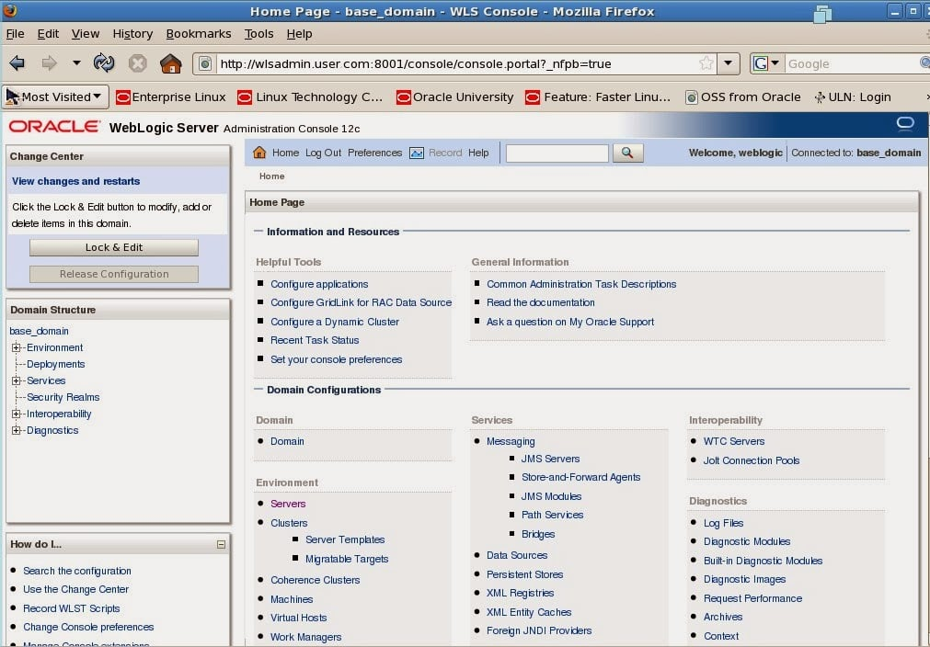Open the History menu

[x=132, y=33]
